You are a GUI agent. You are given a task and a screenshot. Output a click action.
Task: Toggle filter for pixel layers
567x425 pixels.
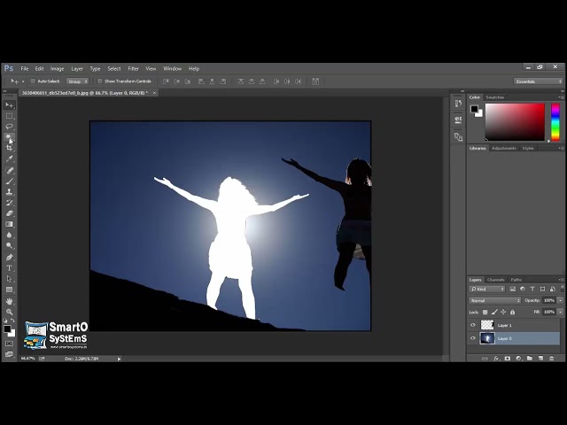tap(512, 289)
